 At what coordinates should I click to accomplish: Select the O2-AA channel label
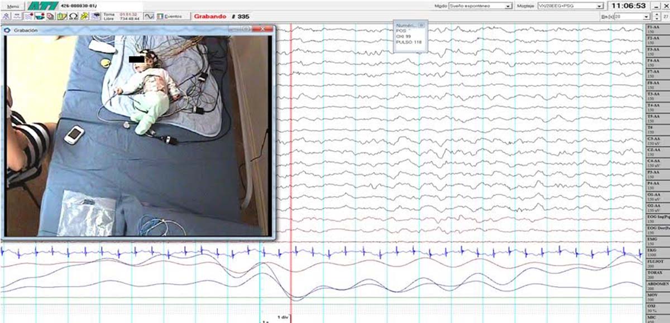tap(657, 207)
